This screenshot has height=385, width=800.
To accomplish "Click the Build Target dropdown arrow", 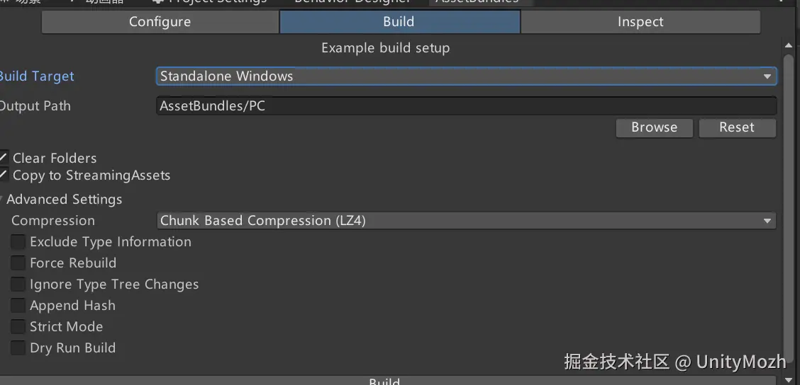I will point(767,76).
